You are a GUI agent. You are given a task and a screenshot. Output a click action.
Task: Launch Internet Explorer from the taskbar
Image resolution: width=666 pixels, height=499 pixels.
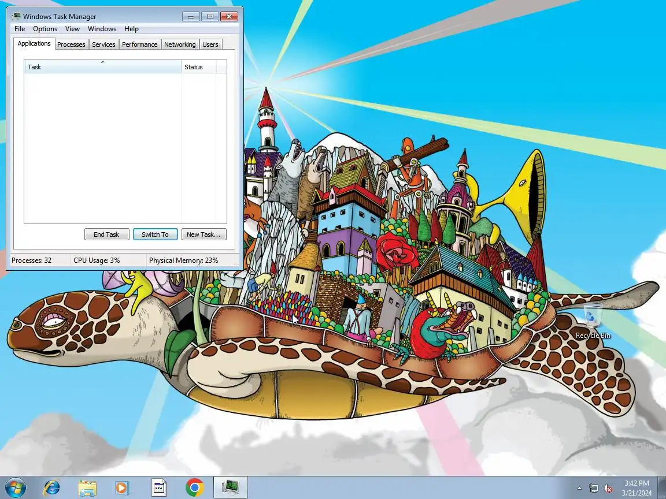coord(52,487)
